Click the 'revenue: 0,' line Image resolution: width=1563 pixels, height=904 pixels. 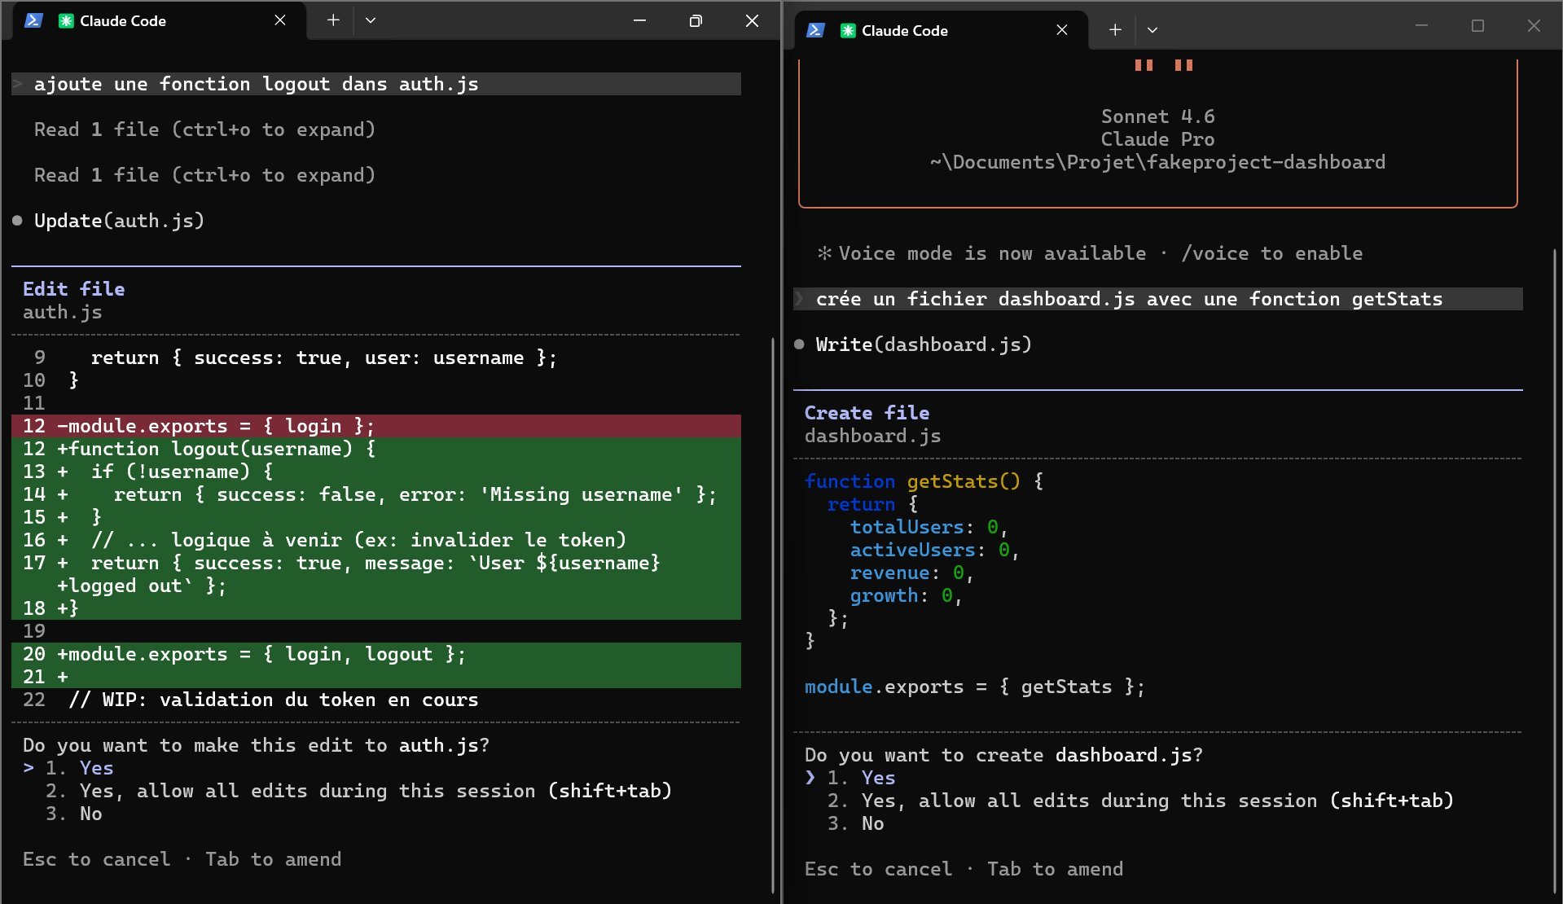912,573
